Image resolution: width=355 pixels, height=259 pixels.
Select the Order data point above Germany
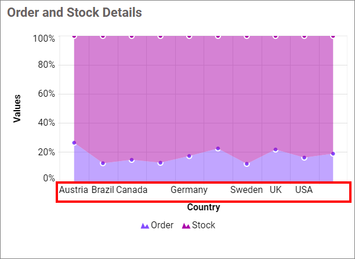tap(189, 156)
